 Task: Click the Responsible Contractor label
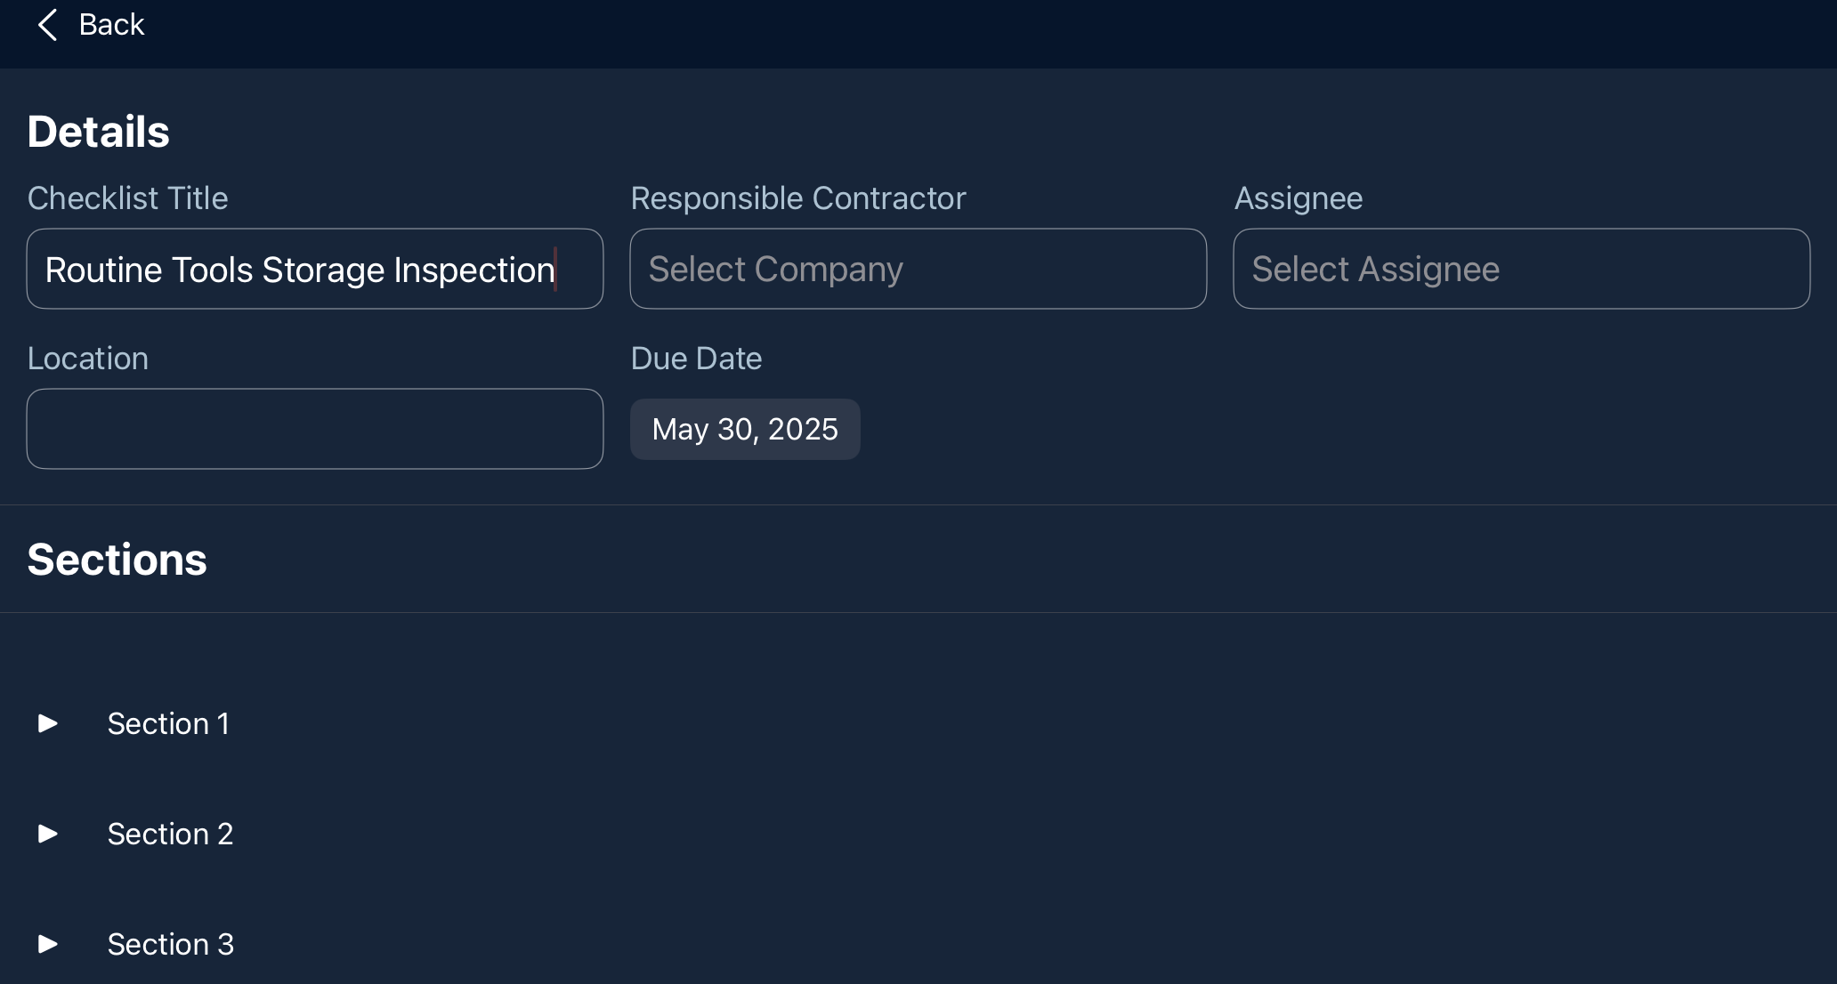[797, 198]
